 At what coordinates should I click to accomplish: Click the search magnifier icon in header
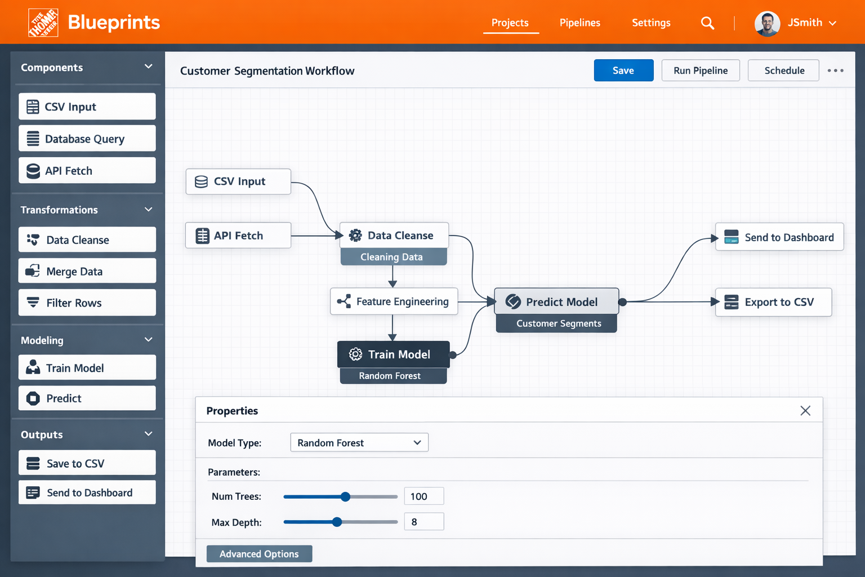tap(707, 23)
